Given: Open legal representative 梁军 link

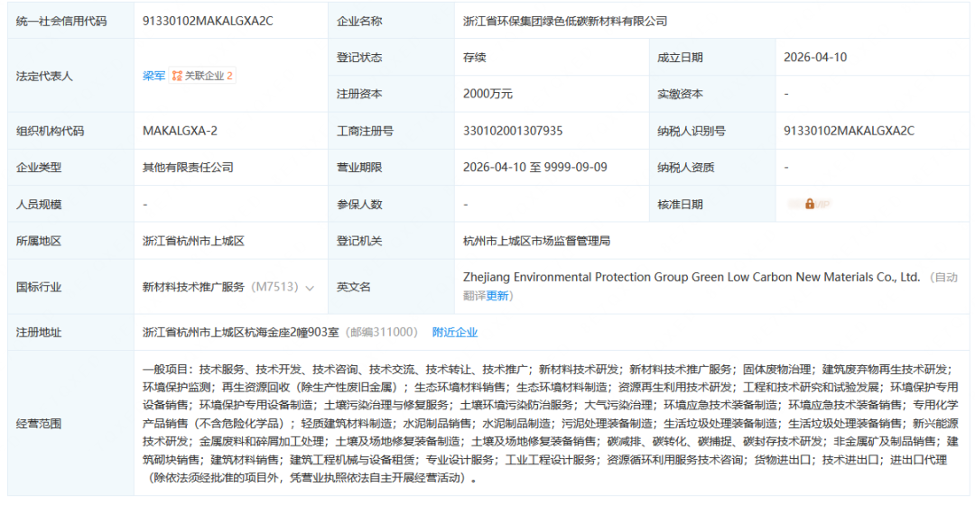Looking at the screenshot, I should pyautogui.click(x=153, y=76).
